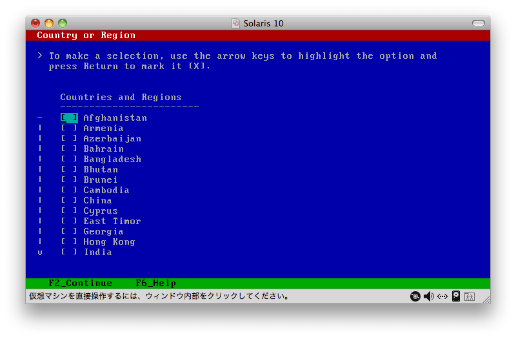This screenshot has height=339, width=516.
Task: Choose the Bangladesh checkbox entry
Action: [x=69, y=159]
